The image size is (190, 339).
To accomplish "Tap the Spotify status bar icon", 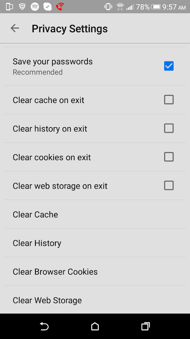I will click(x=35, y=7).
